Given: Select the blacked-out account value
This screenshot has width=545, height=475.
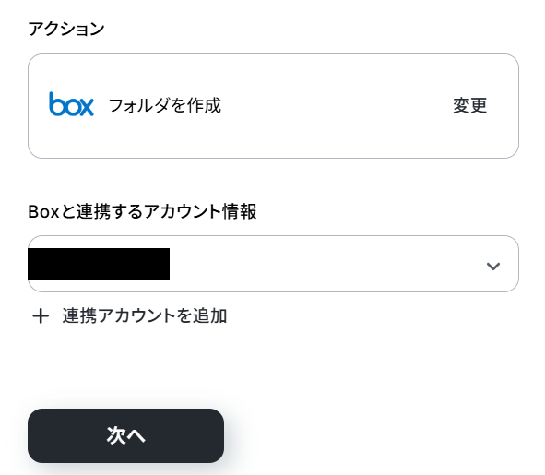Looking at the screenshot, I should tap(99, 265).
